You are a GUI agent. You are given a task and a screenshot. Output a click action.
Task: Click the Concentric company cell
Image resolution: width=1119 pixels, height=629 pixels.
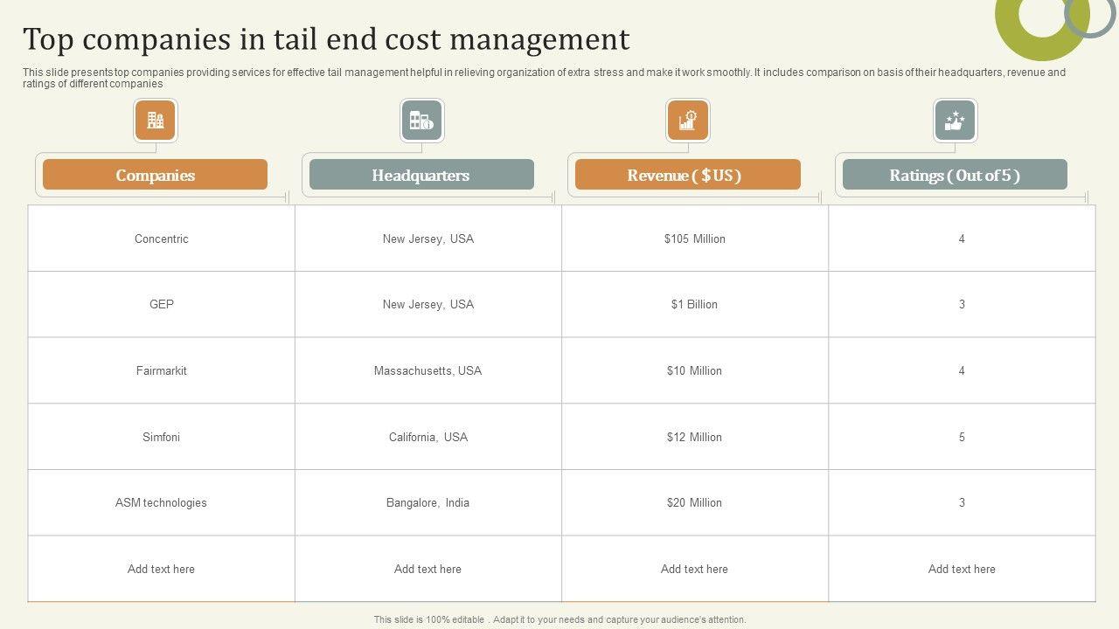click(x=162, y=238)
